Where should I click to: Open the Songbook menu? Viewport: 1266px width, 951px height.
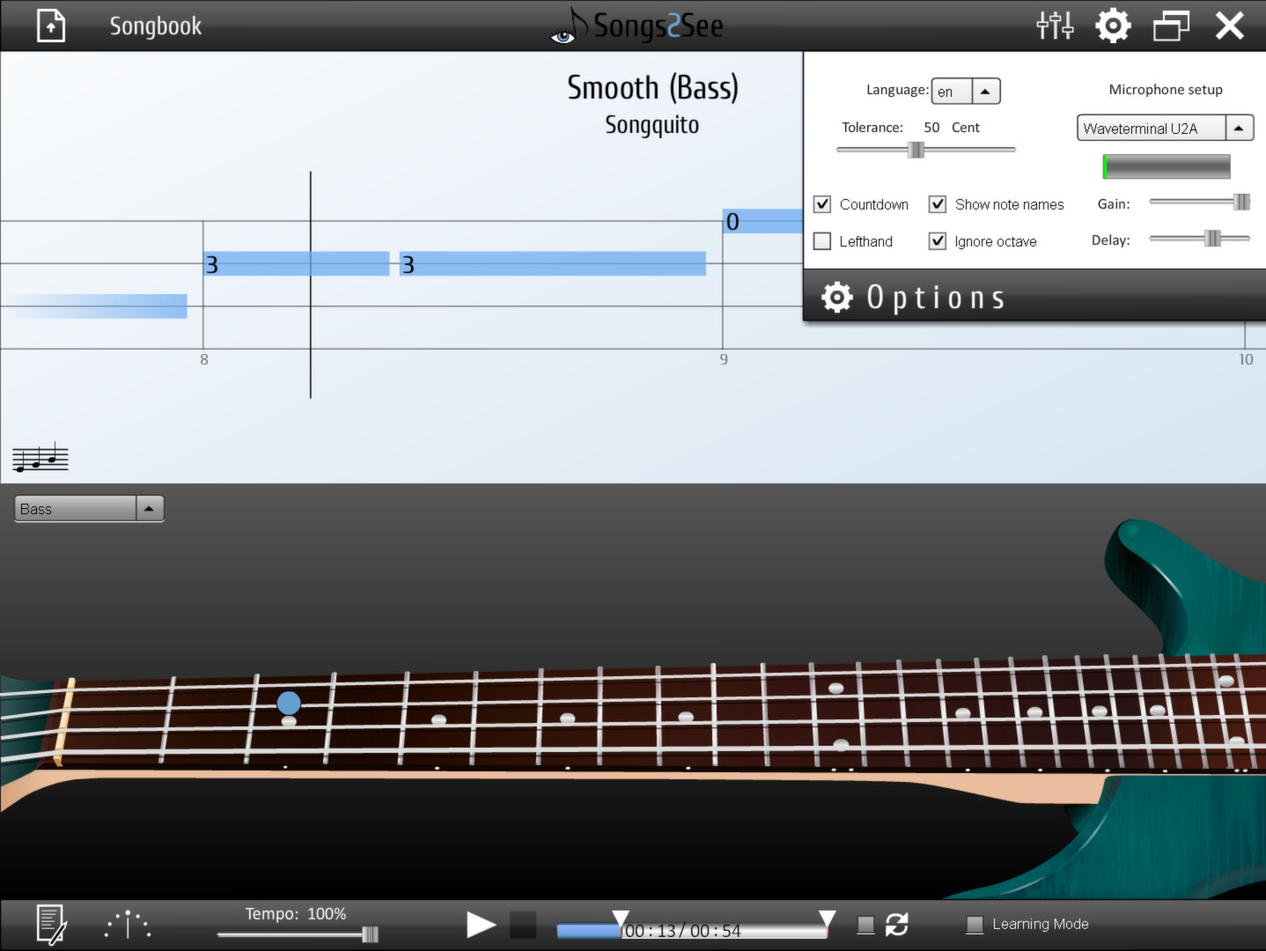(x=155, y=26)
